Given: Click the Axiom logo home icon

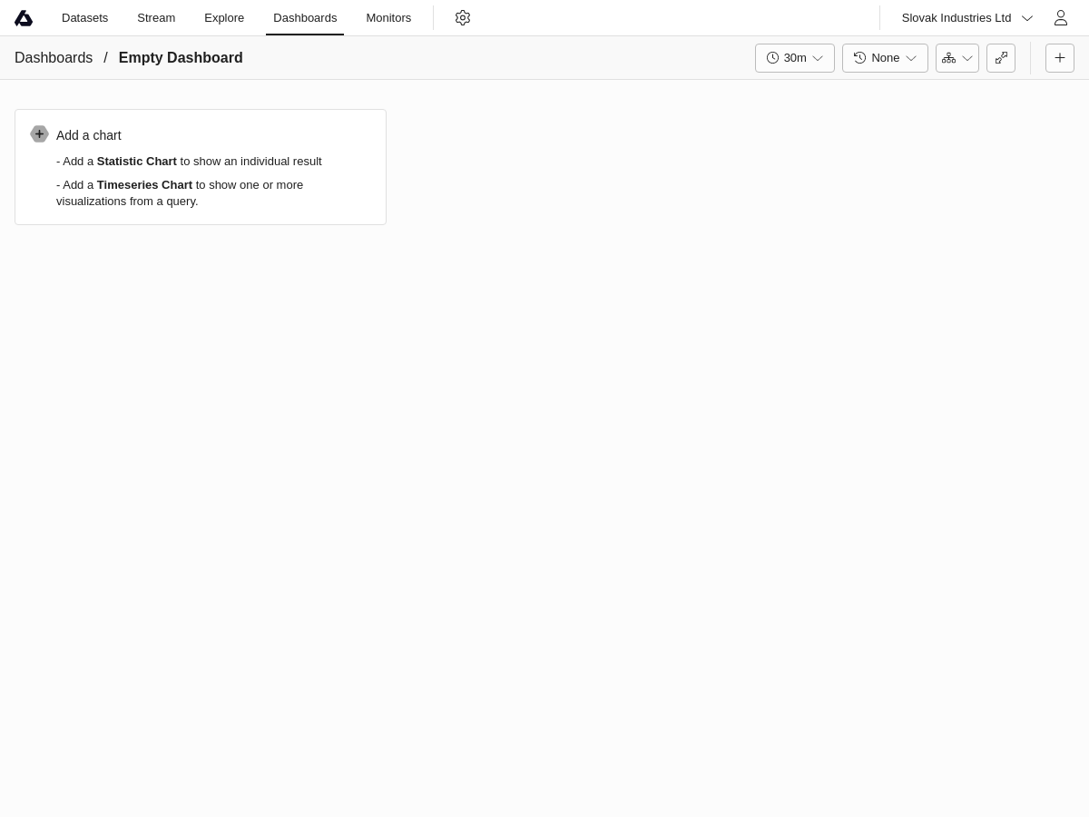Looking at the screenshot, I should 24,18.
